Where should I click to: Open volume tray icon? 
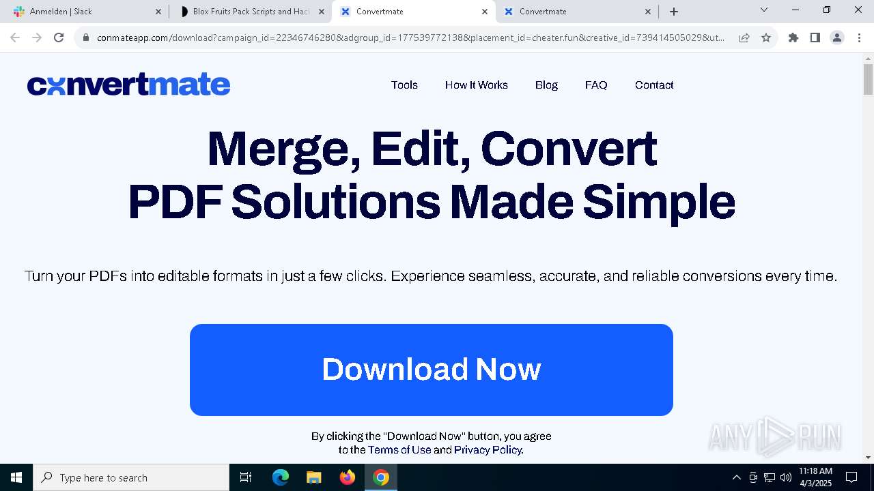coord(786,477)
